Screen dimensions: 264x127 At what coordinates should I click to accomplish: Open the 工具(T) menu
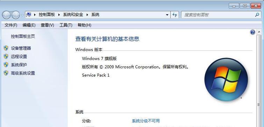[66, 25]
